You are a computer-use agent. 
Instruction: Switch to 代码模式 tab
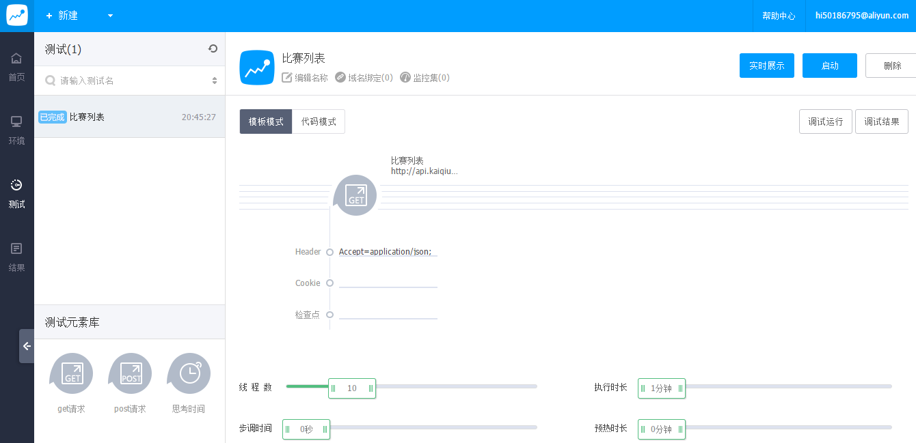[x=319, y=122]
